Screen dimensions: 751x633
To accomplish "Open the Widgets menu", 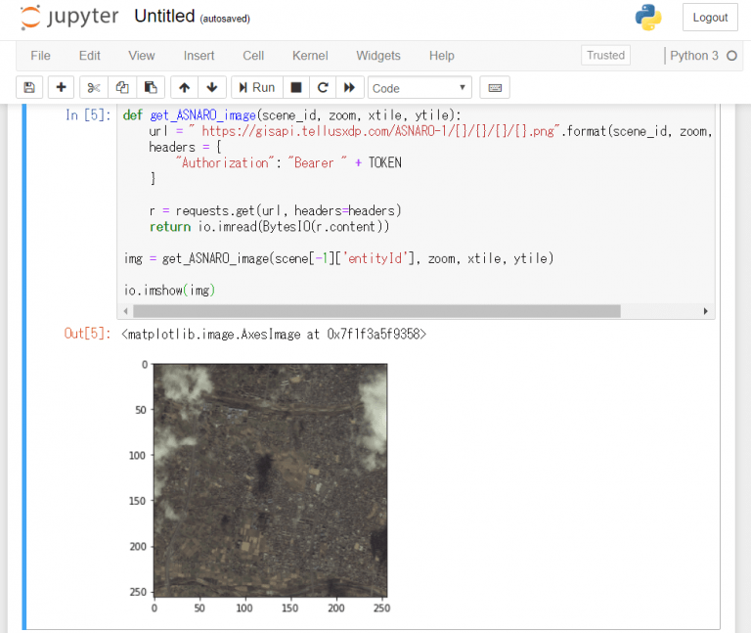I will pos(377,56).
